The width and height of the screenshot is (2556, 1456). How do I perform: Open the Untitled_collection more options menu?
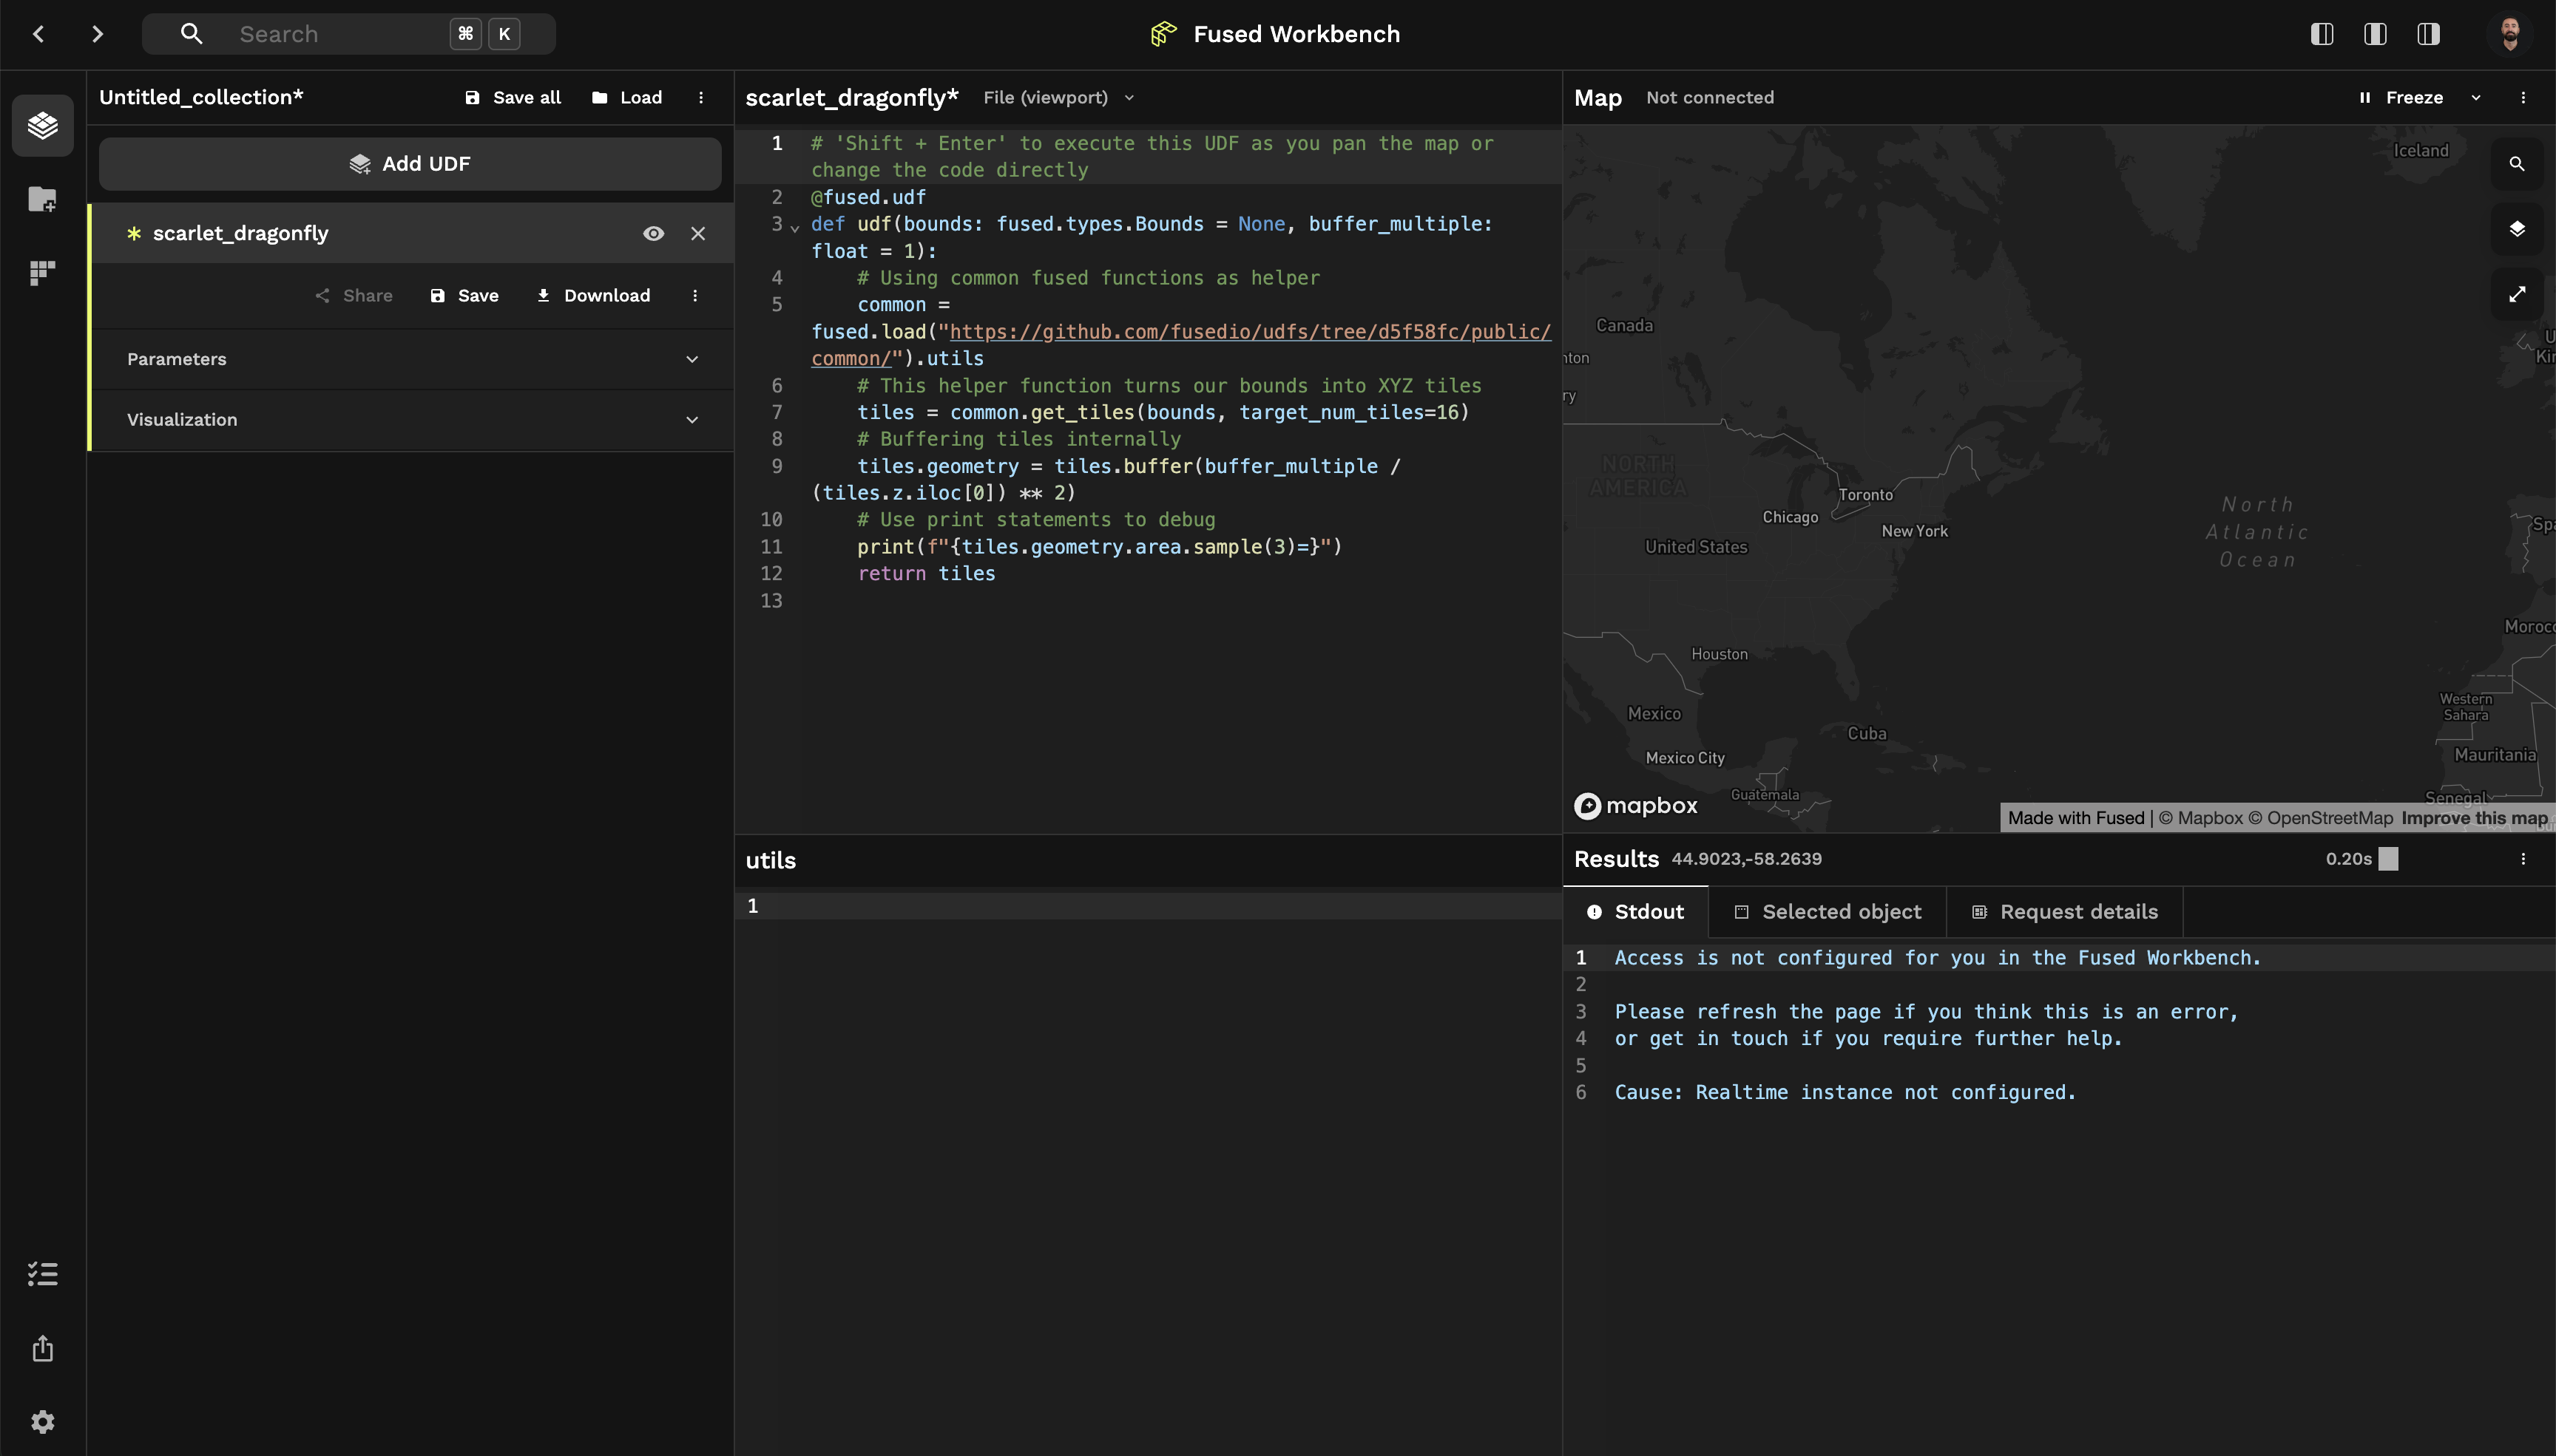[x=701, y=97]
